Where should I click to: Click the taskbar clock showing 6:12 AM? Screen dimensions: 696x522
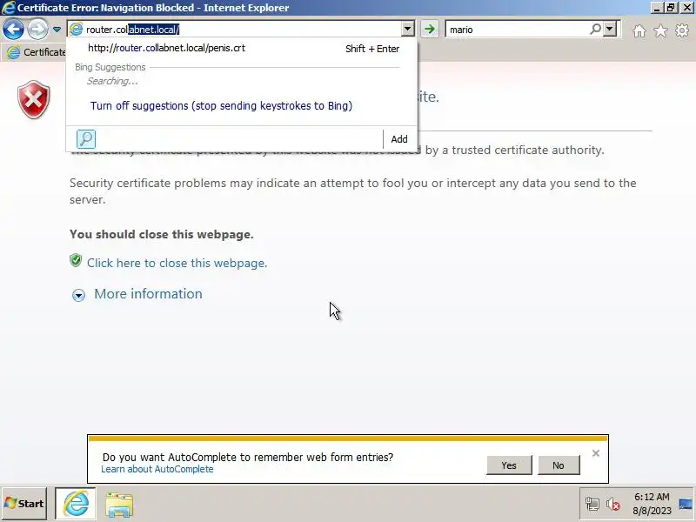pos(652,504)
